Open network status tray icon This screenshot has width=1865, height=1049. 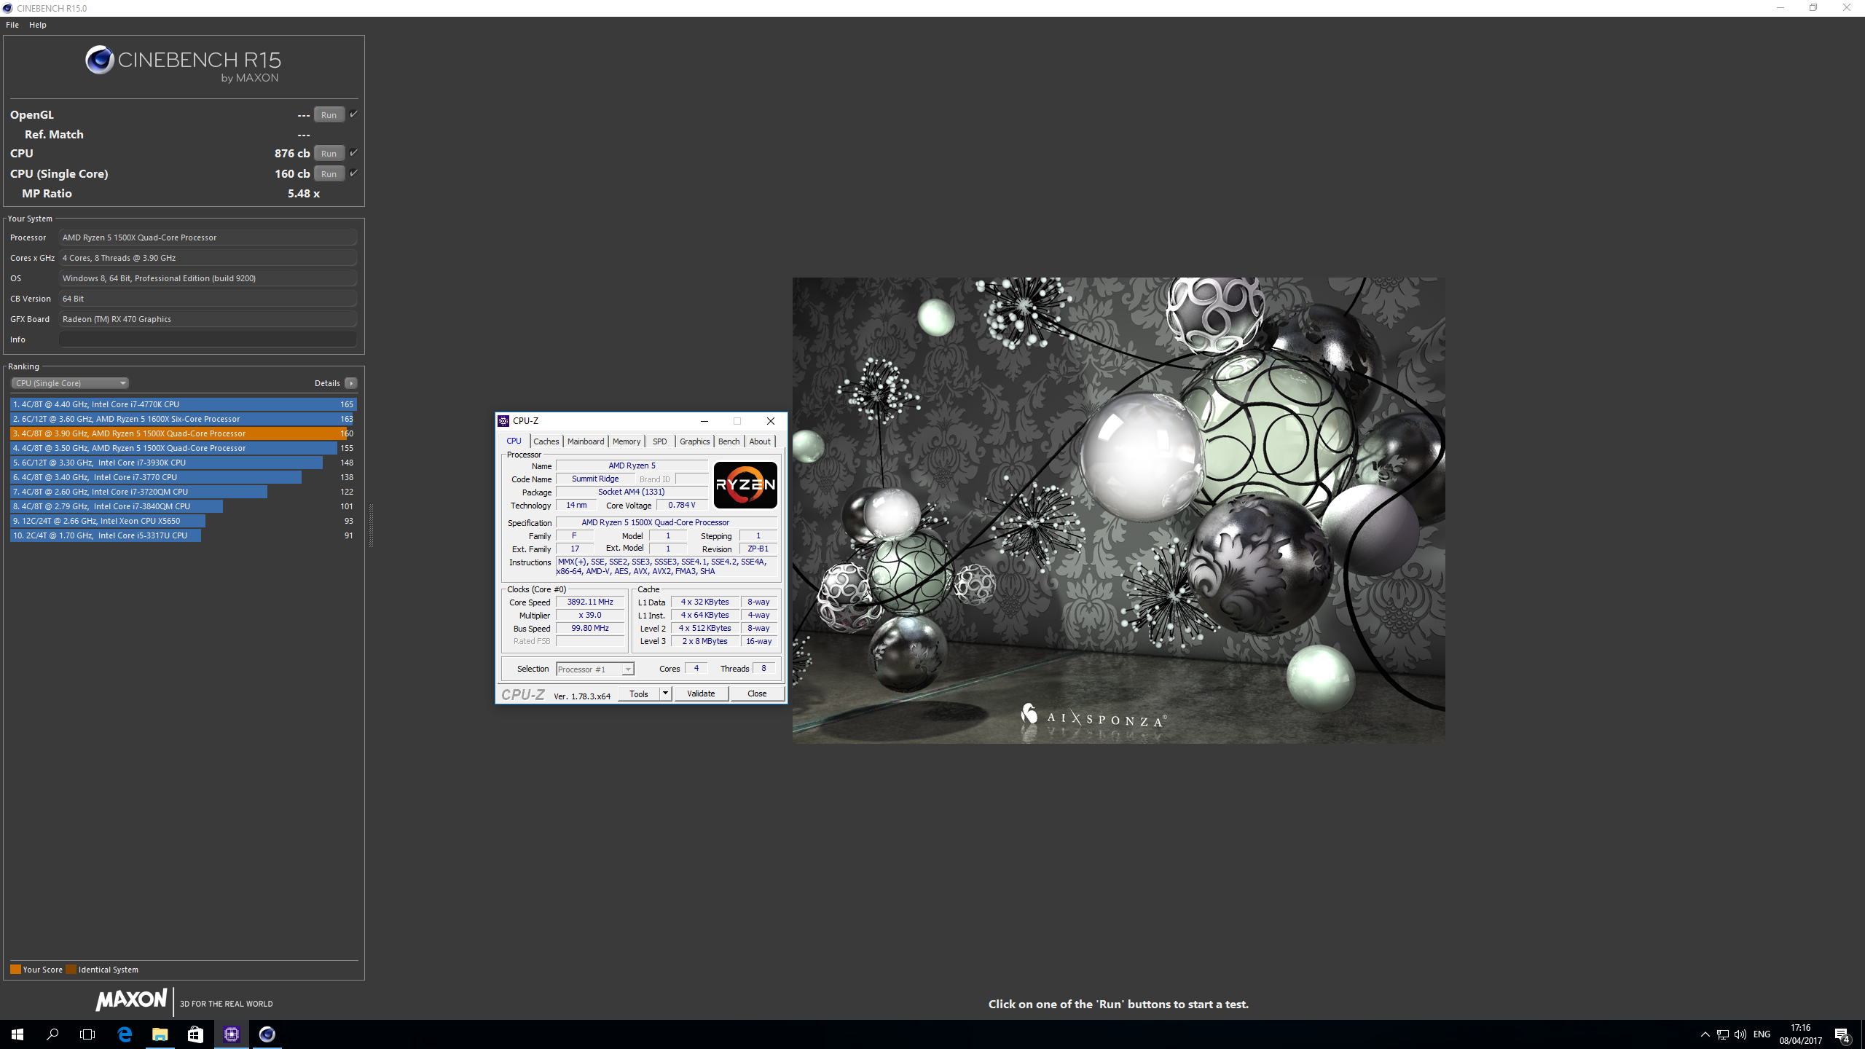click(x=1723, y=1034)
